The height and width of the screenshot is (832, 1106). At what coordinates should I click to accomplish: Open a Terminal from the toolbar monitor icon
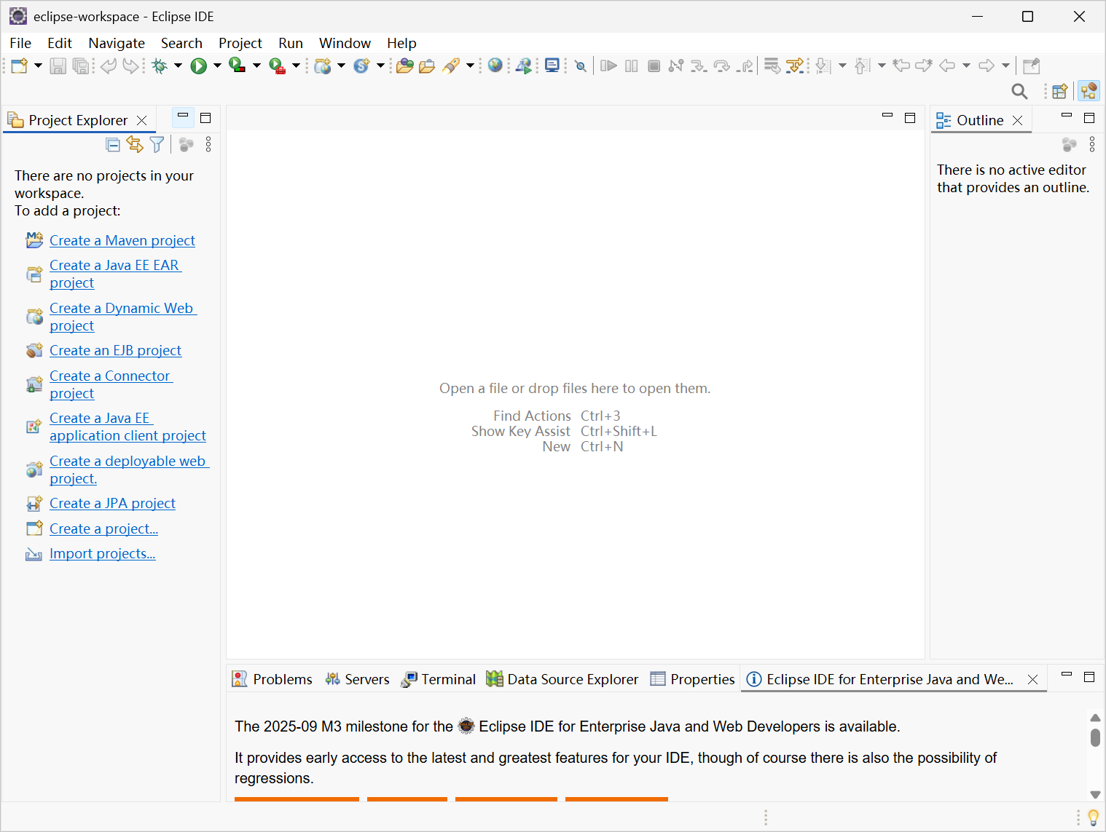tap(552, 66)
